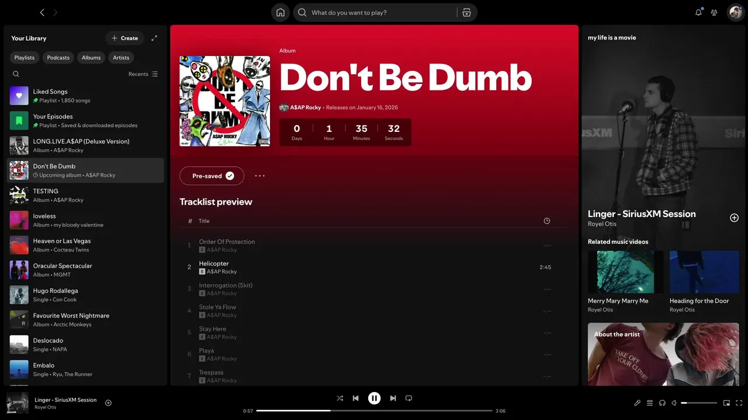This screenshot has width=748, height=420.
Task: Toggle repeat mode
Action: click(408, 398)
